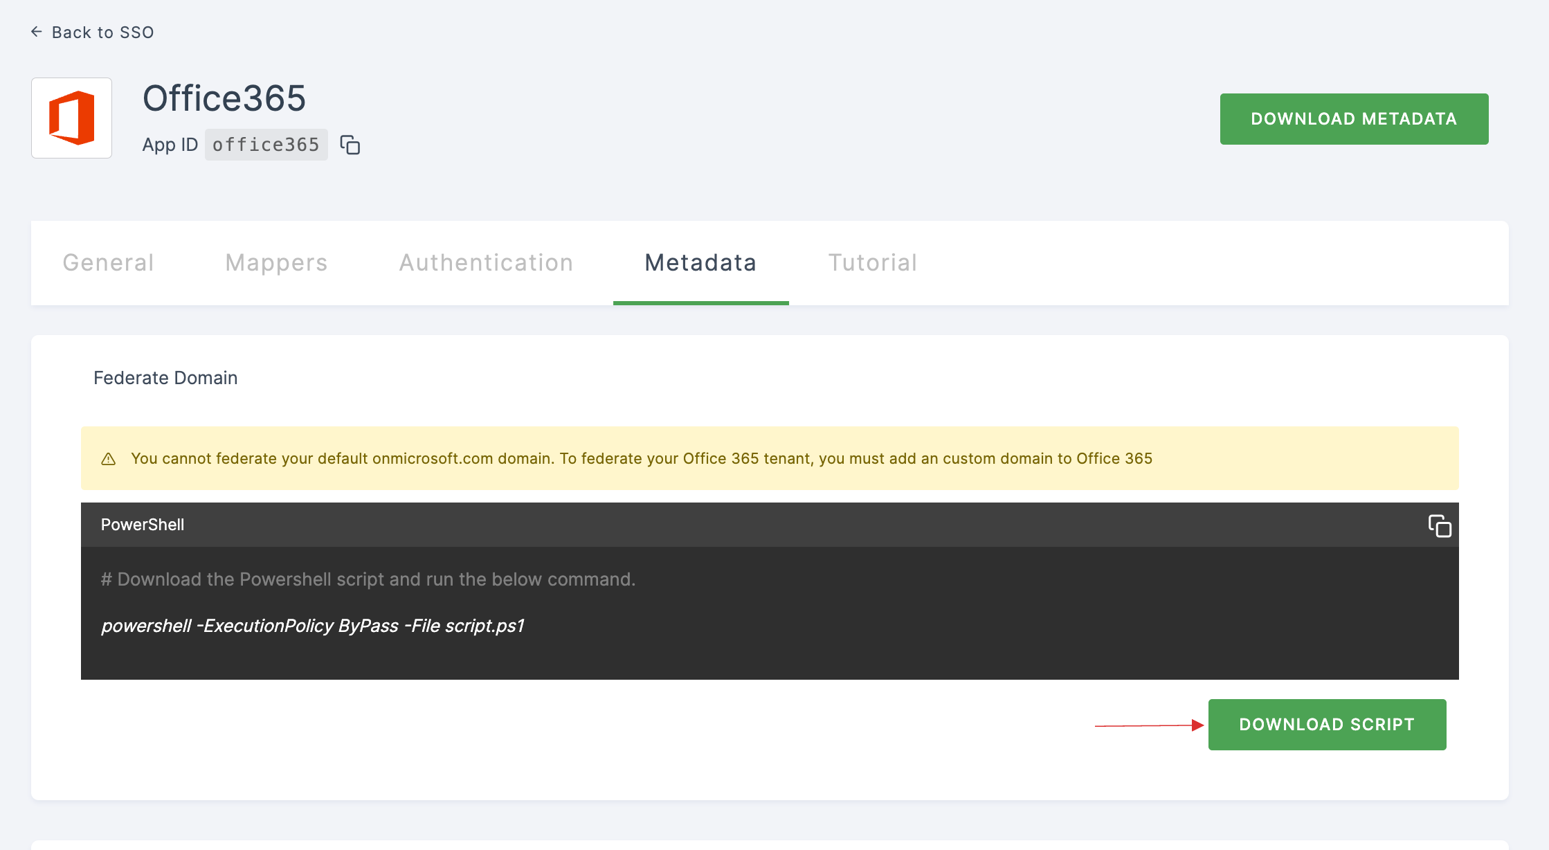Click the copy icon in PowerShell panel
The image size is (1549, 850).
1439,525
